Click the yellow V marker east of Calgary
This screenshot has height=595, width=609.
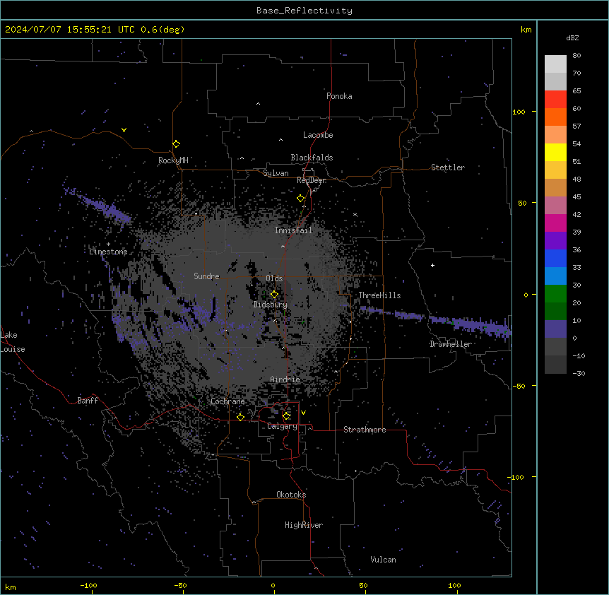(303, 413)
